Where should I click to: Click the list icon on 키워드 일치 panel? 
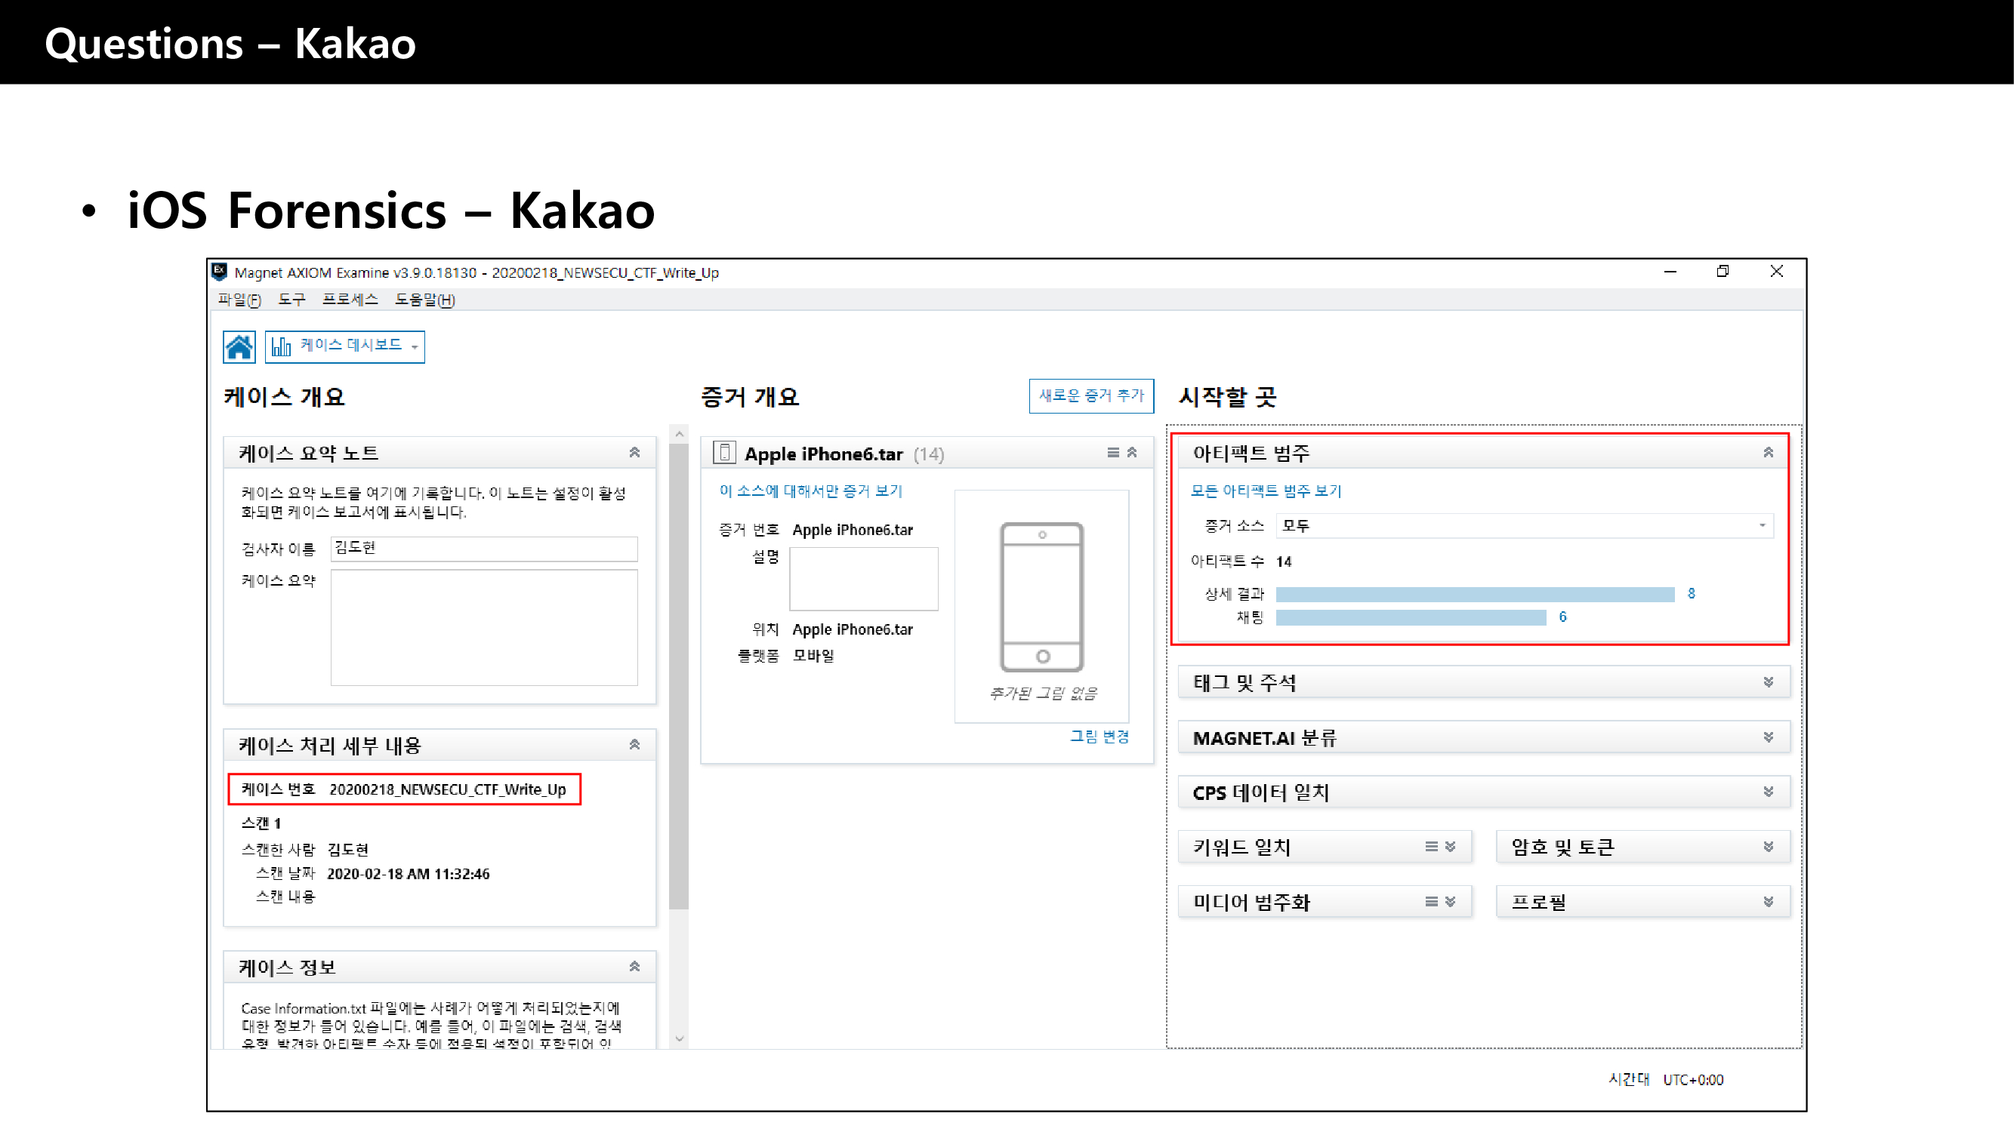[x=1431, y=847]
